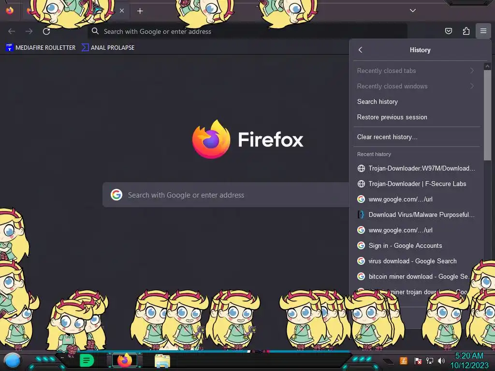Screen dimensions: 495x371
Task: Click the URL bar search field
Action: tap(247, 31)
